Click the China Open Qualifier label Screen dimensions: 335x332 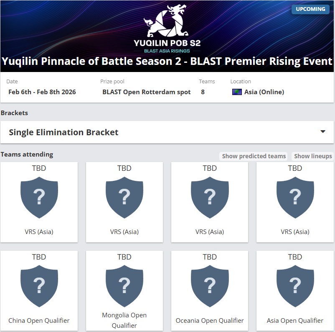click(x=39, y=321)
